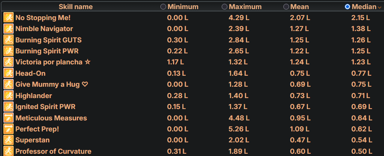
Task: Select the Burning Spirit PWR skill name
Action: [47, 51]
